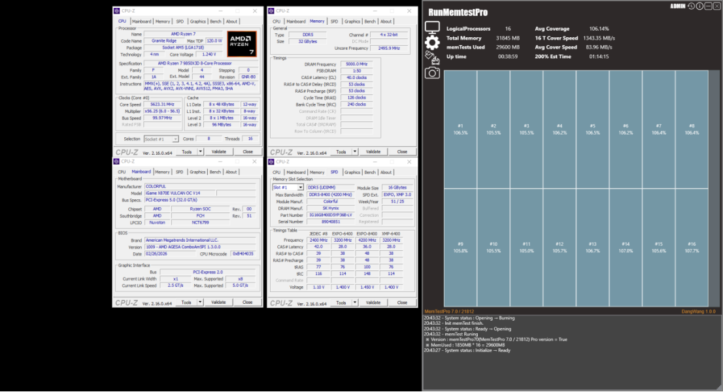
Task: Click Close button in CPU-Z window showing SPD tab
Action: pos(402,302)
